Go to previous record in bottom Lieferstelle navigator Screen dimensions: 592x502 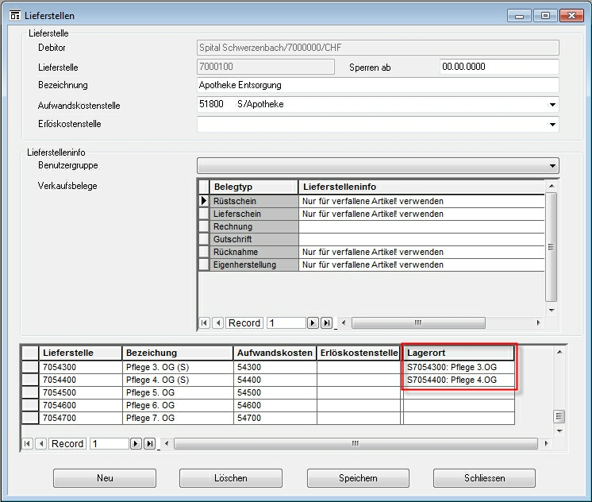coord(40,444)
